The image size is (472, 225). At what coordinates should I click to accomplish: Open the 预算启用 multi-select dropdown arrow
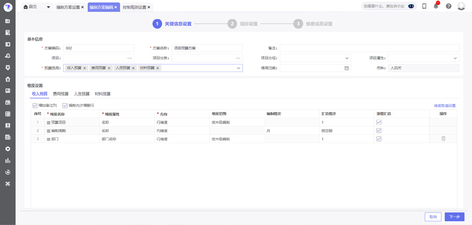[239, 68]
